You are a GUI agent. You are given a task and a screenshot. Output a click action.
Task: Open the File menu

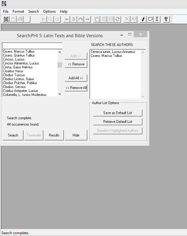point(6,11)
